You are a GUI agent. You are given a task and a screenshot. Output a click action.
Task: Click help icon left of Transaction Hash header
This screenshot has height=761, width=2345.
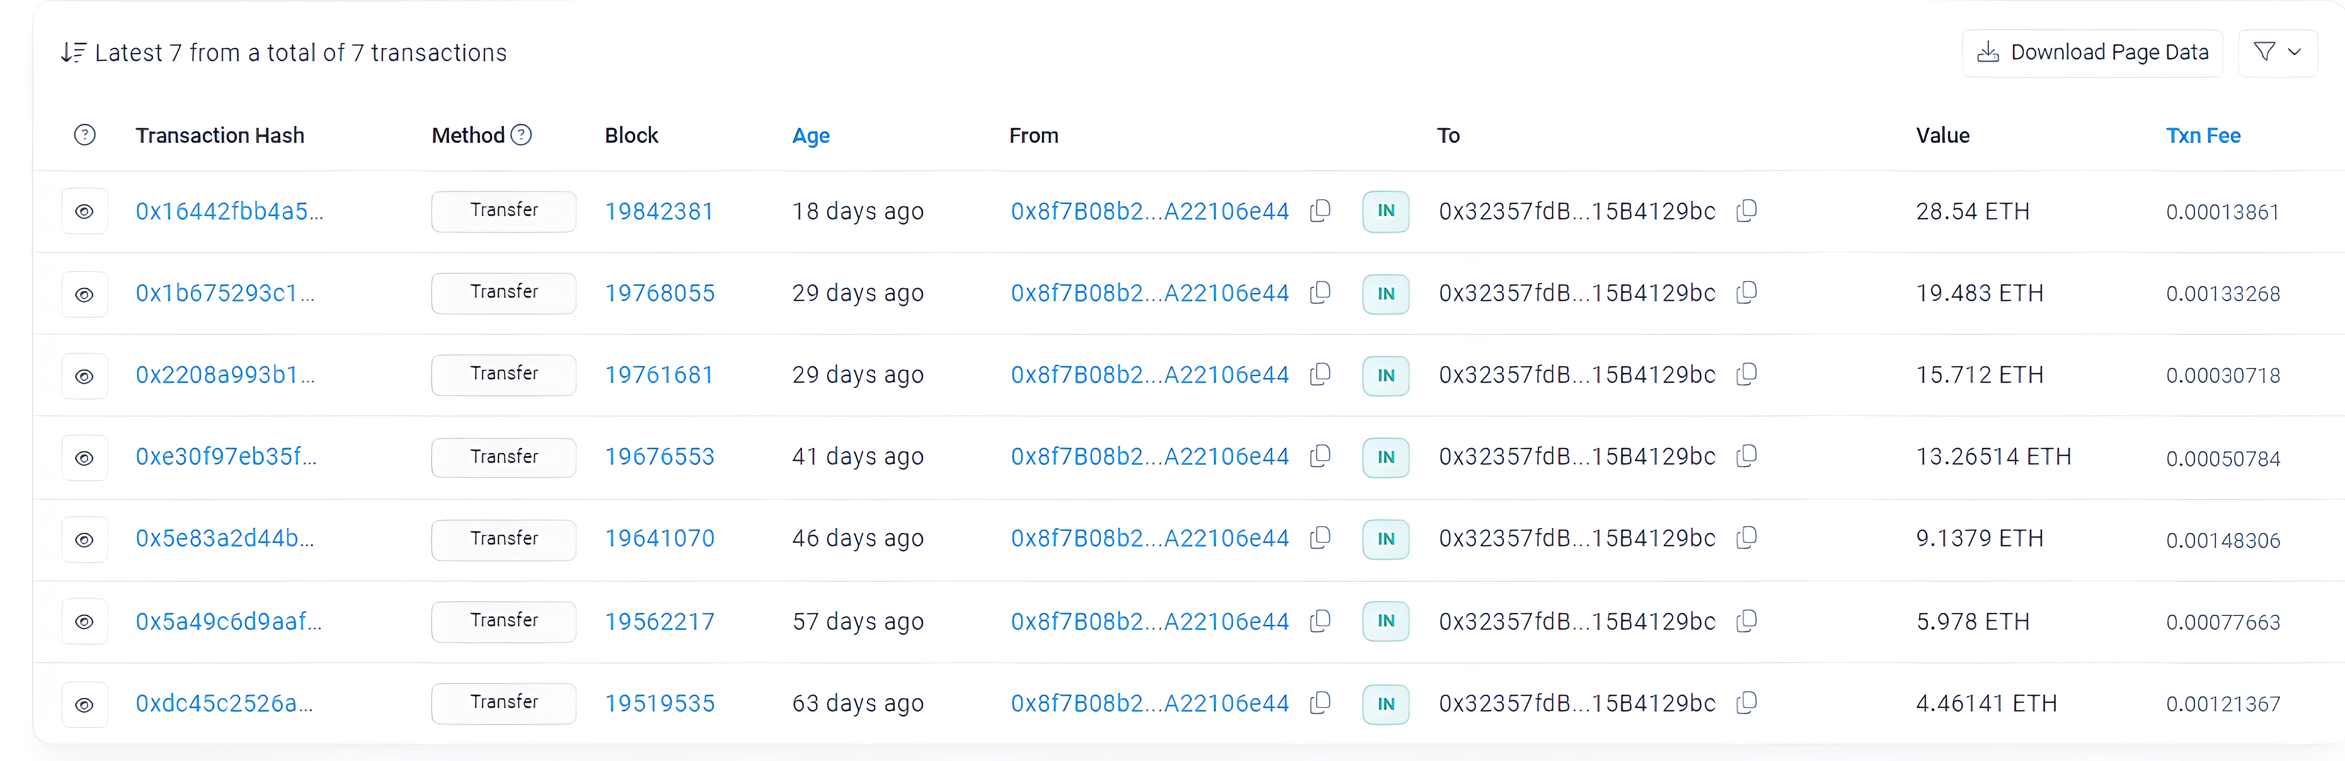pyautogui.click(x=85, y=136)
